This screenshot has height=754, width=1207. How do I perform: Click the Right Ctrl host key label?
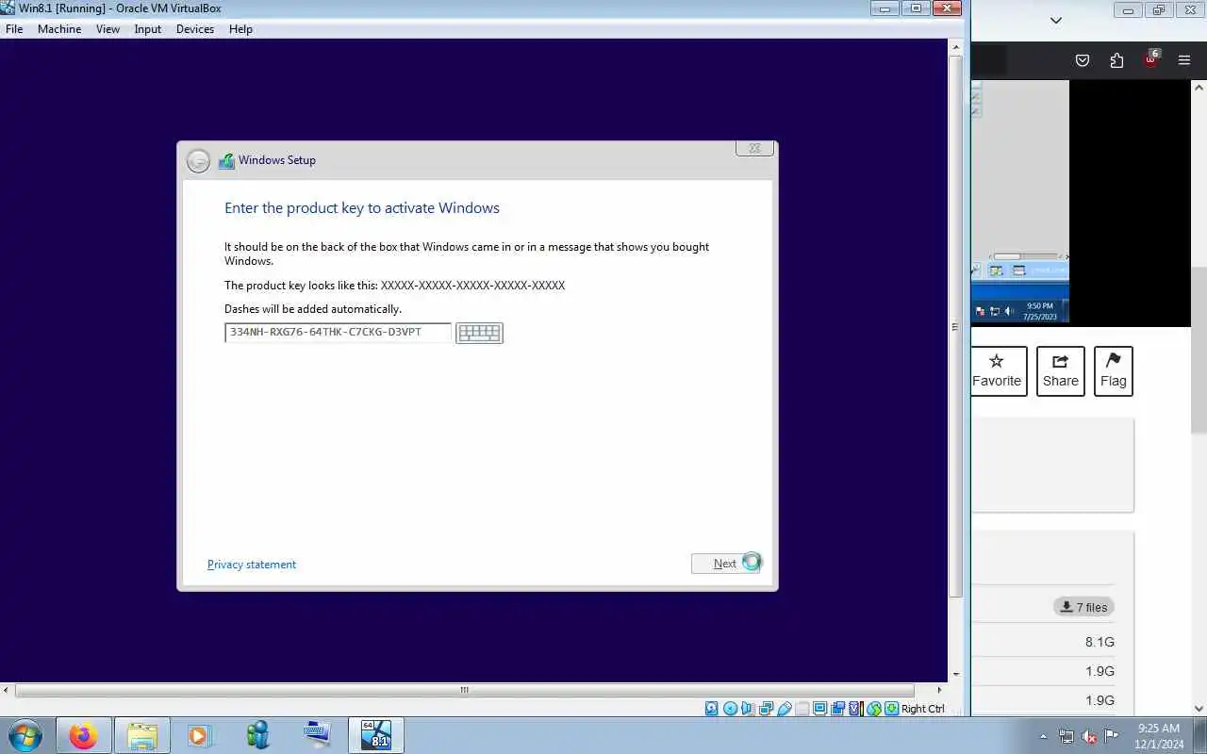pos(922,709)
